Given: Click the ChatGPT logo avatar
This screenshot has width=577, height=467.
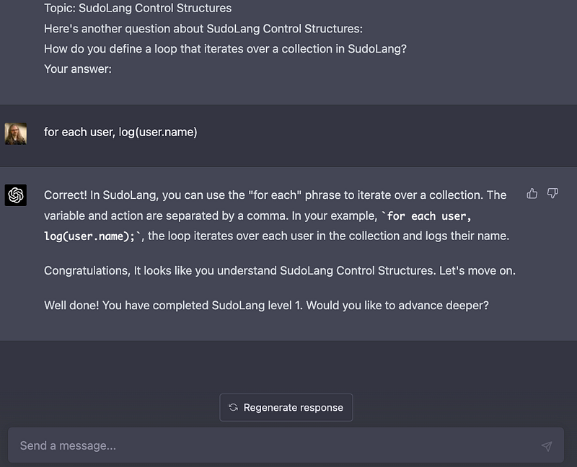Looking at the screenshot, I should [x=15, y=195].
